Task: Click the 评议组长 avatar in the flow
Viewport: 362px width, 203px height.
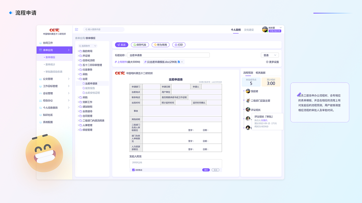Action: pos(248,109)
